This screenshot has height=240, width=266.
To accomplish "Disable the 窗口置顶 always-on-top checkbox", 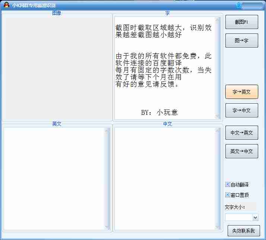I will (228, 195).
